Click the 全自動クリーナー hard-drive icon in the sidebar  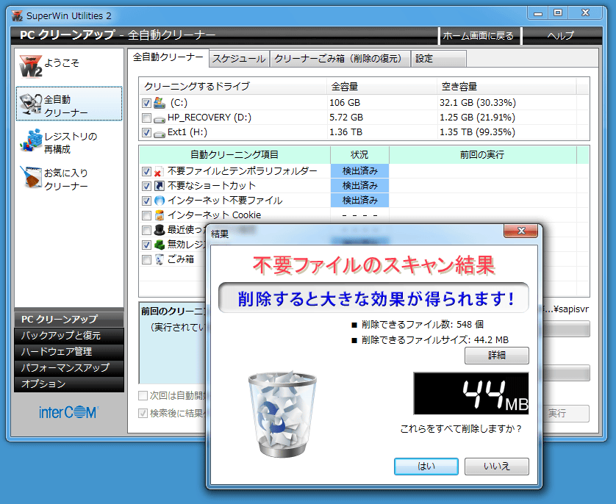tap(31, 104)
